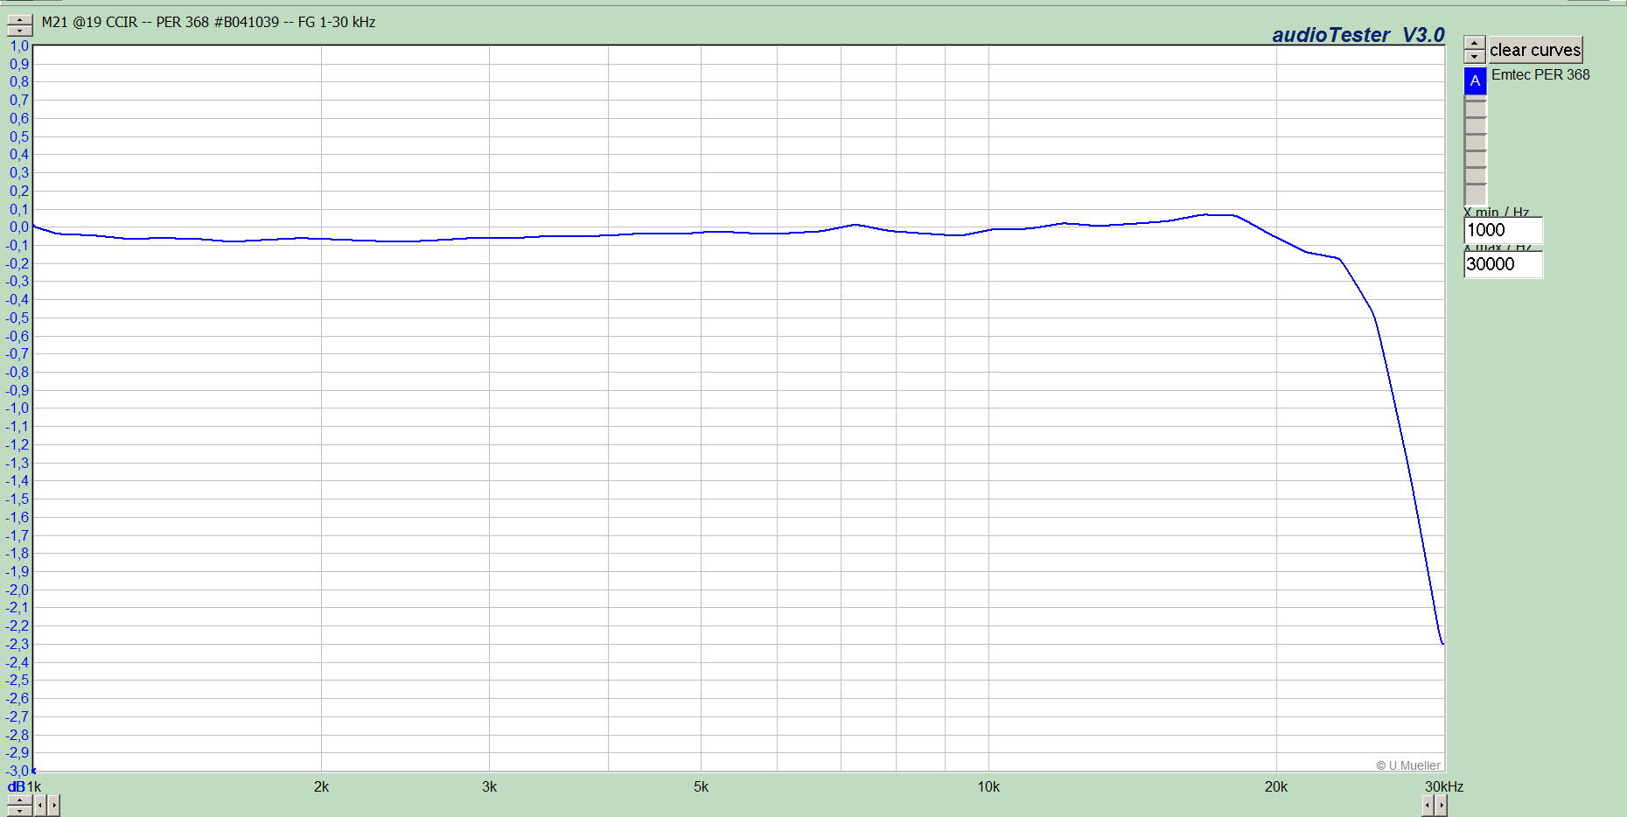
Task: Click the left arrow below the 30kHz label
Action: coord(1428,805)
